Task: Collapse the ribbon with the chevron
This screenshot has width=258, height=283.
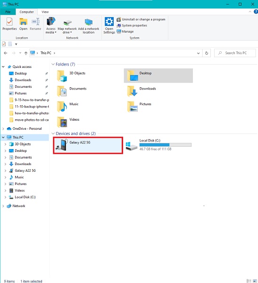Action: coord(250,12)
